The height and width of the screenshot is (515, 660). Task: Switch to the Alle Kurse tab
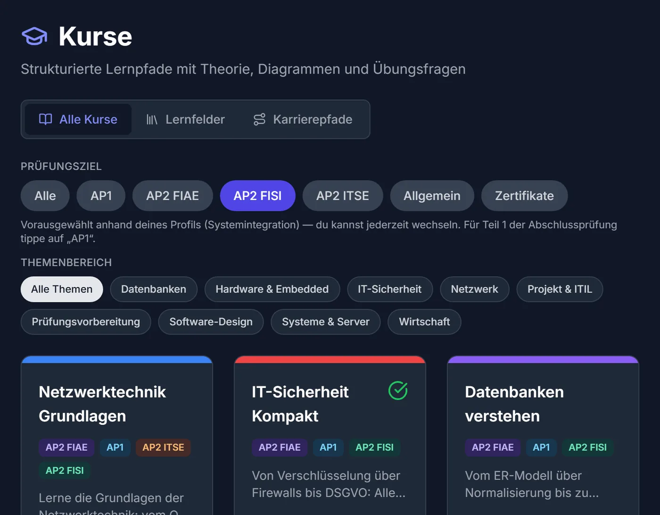tap(78, 120)
